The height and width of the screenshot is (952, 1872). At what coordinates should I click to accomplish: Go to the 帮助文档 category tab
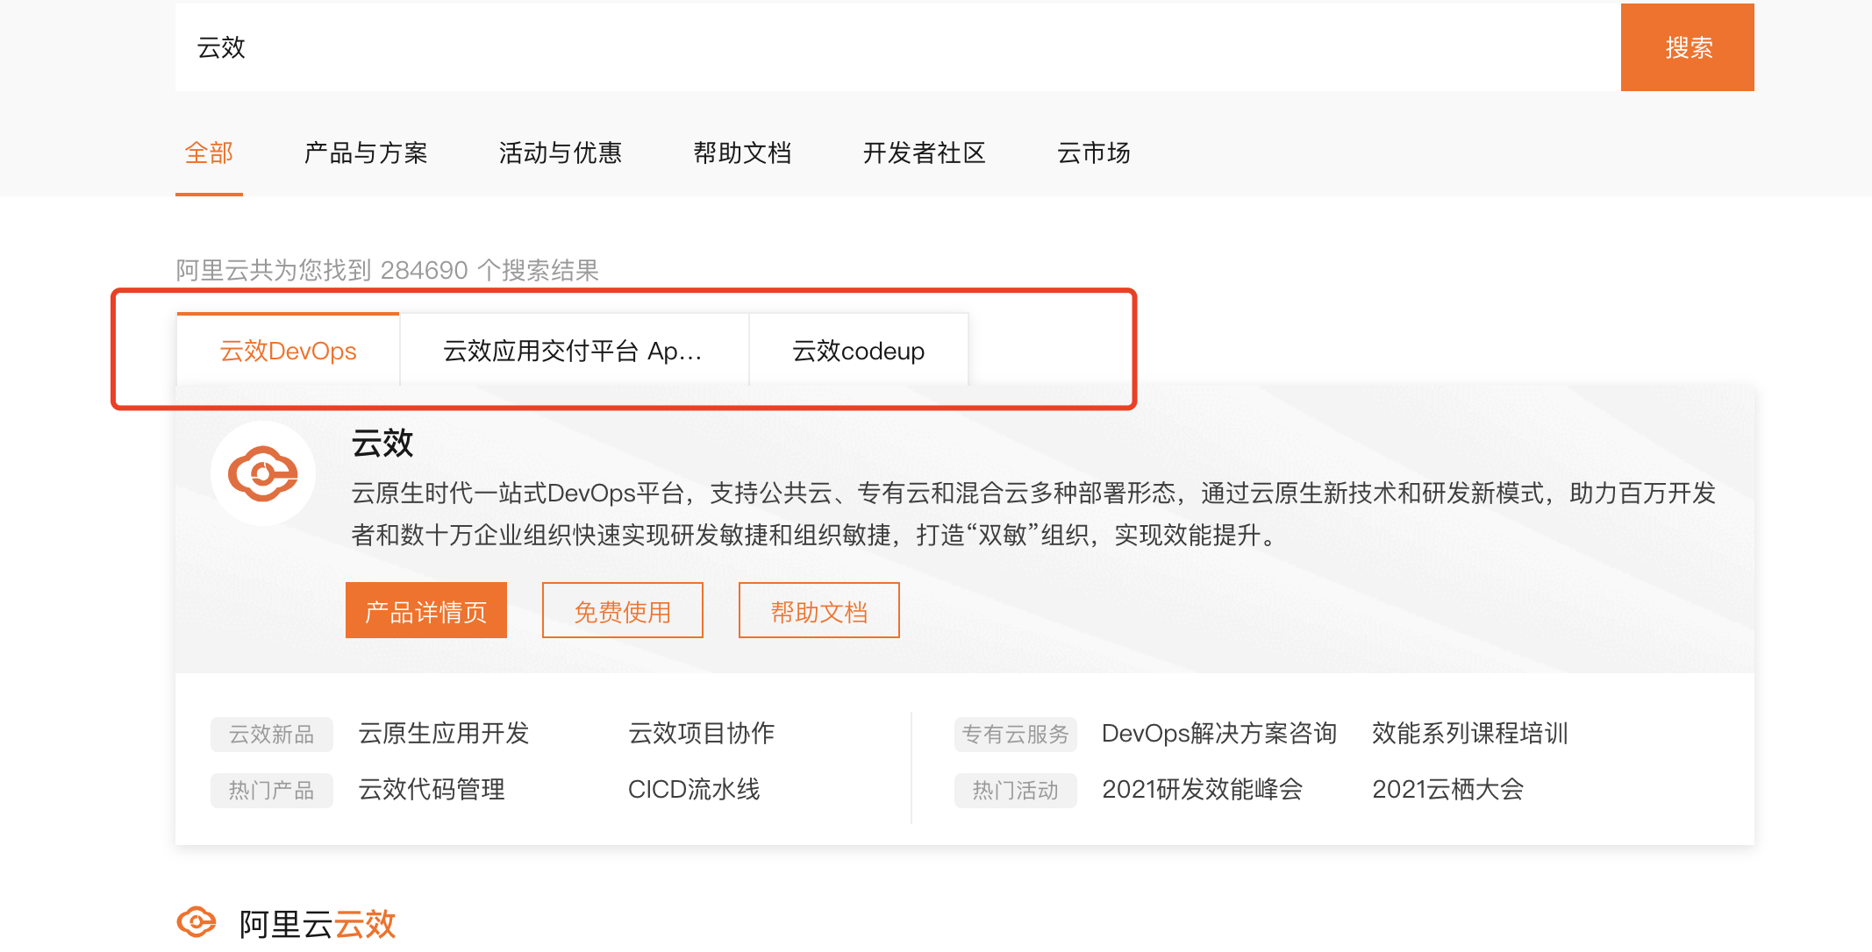pyautogui.click(x=742, y=153)
